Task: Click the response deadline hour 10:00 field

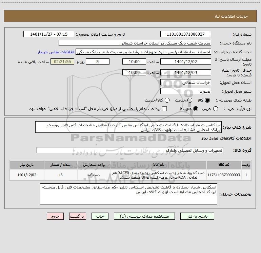Action: click(134, 61)
